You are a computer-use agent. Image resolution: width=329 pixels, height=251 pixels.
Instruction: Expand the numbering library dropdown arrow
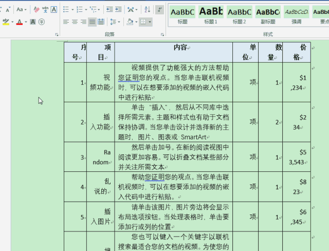[x=86, y=9]
